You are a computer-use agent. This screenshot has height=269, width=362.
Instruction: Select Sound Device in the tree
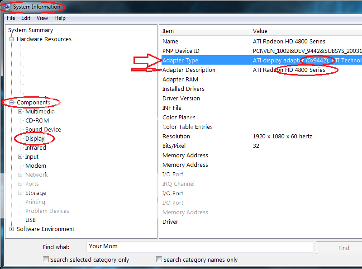pos(43,129)
